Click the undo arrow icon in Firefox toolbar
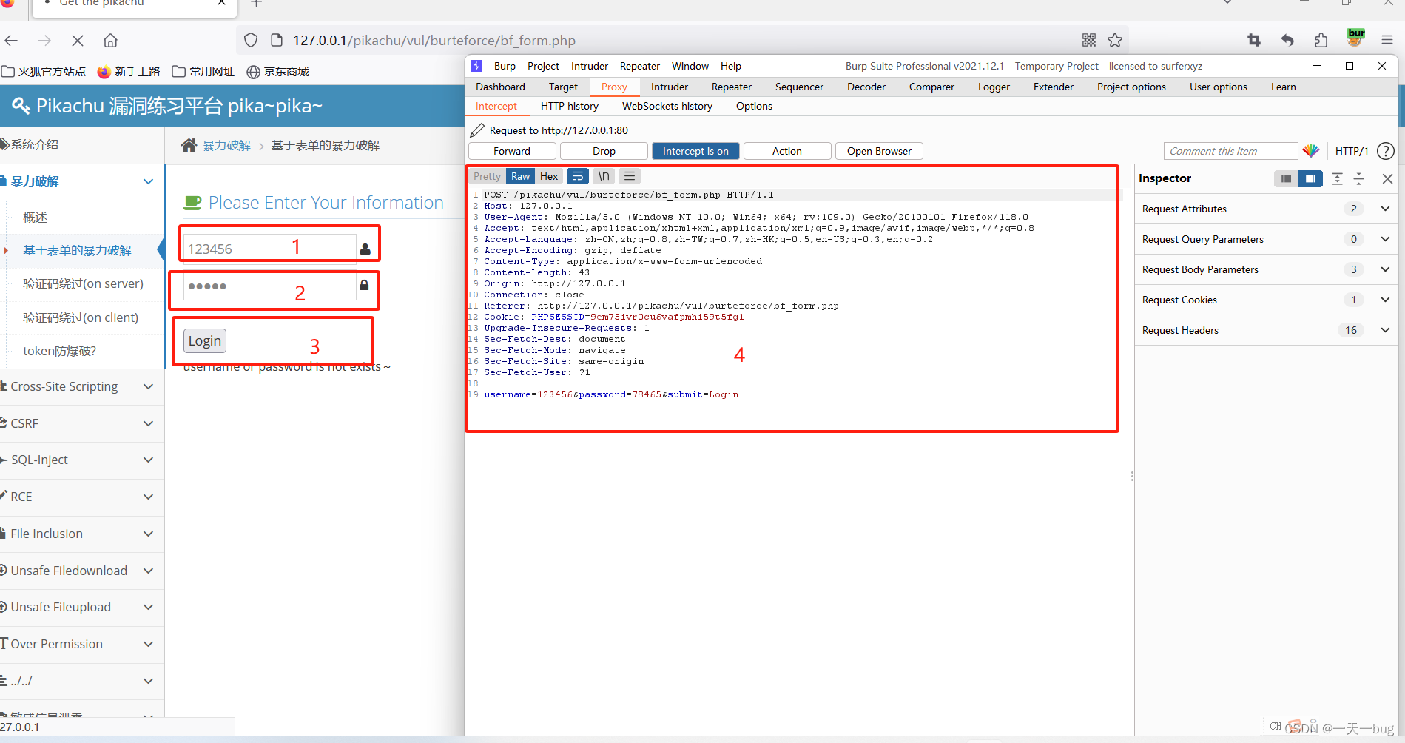Viewport: 1405px width, 743px height. click(1287, 40)
